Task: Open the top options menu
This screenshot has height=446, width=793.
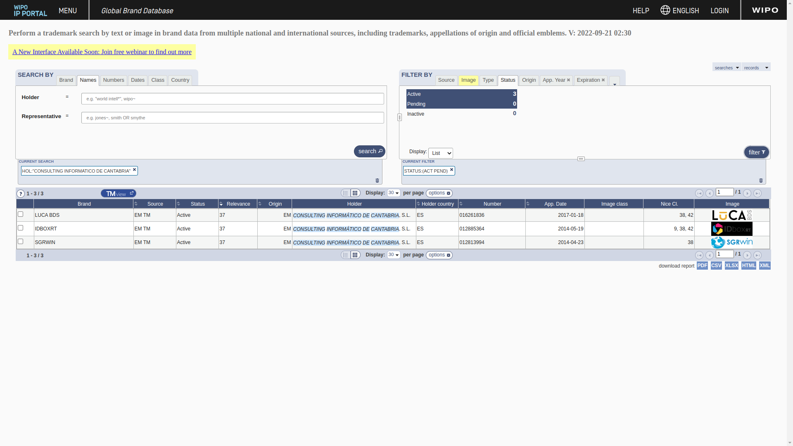Action: [439, 193]
